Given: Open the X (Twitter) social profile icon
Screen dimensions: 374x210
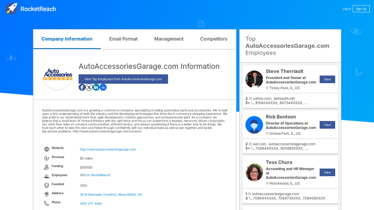Looking at the screenshot, I should pyautogui.click(x=89, y=87).
